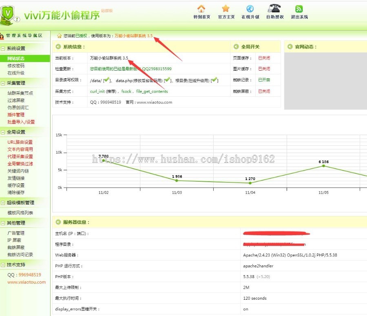Screen dimensions: 367x316
Task: Click the user avatar icon in 管理系统导航区
Action: pos(2,36)
